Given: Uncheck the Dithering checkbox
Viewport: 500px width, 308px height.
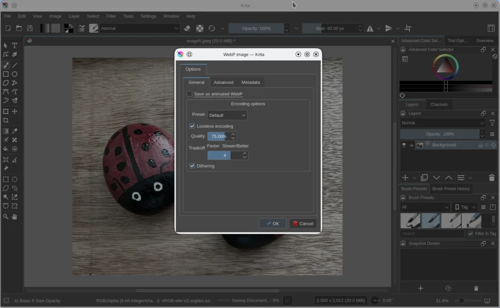Looking at the screenshot, I should pyautogui.click(x=192, y=166).
